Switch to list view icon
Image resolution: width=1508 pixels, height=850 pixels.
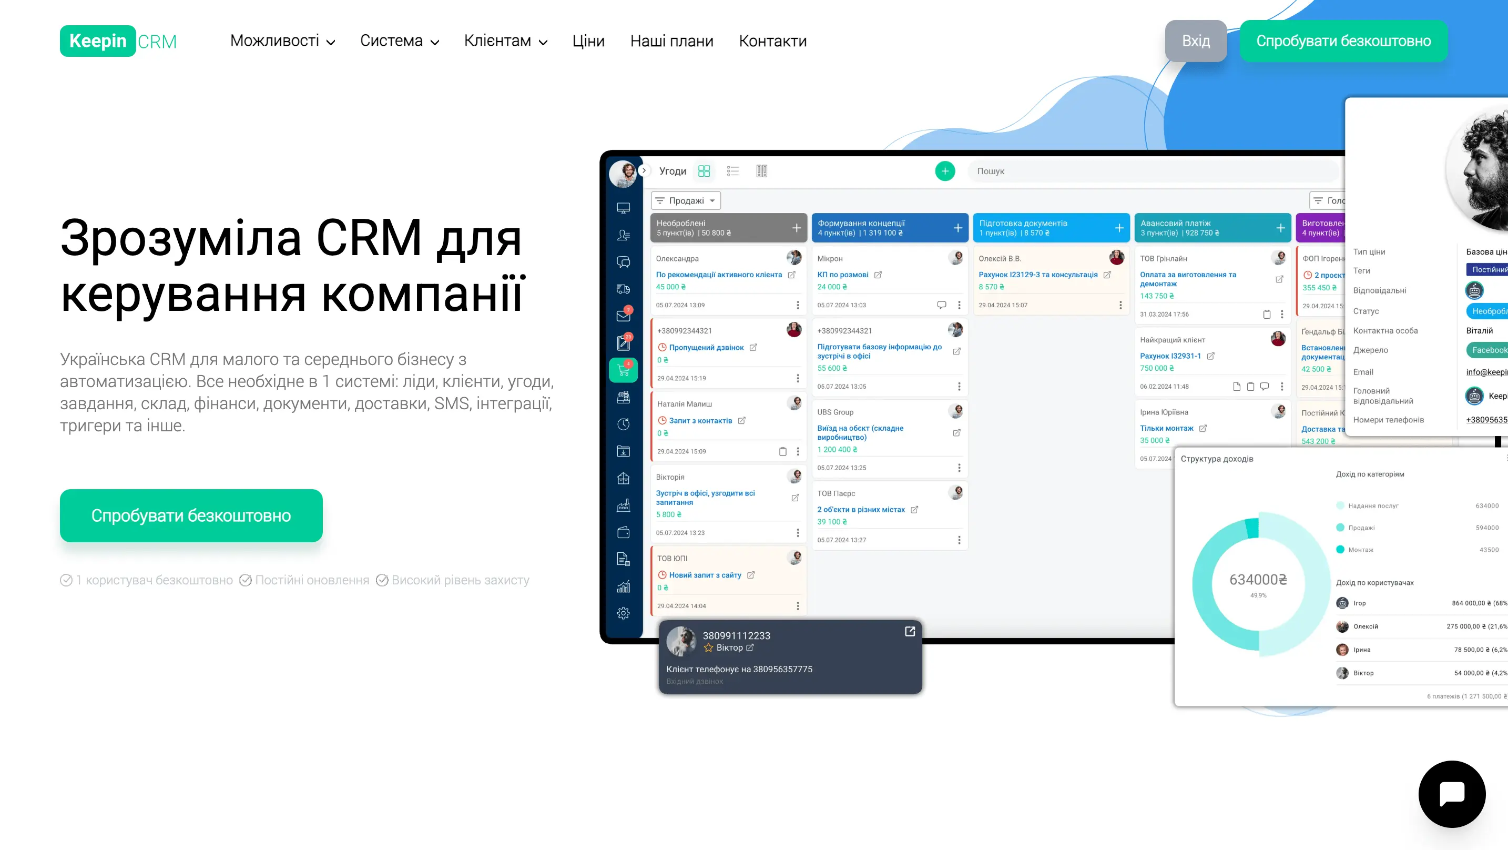[732, 171]
